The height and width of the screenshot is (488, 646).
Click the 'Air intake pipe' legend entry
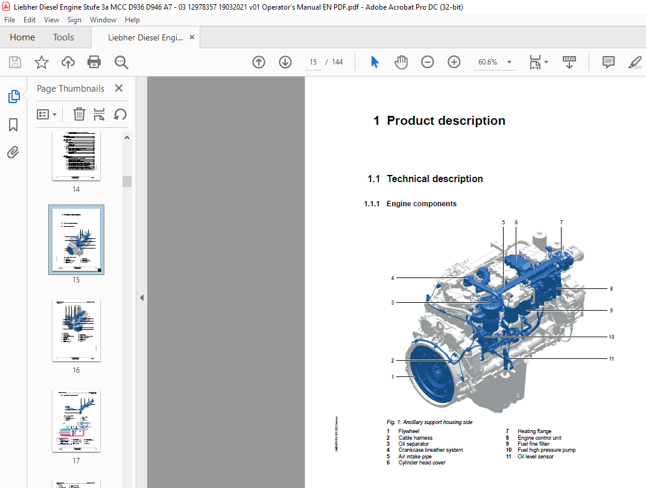[415, 457]
